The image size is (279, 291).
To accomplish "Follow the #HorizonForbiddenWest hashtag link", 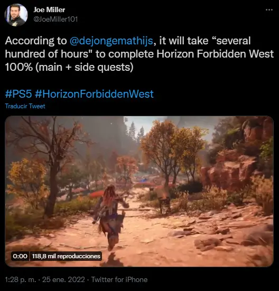I will click(x=94, y=94).
